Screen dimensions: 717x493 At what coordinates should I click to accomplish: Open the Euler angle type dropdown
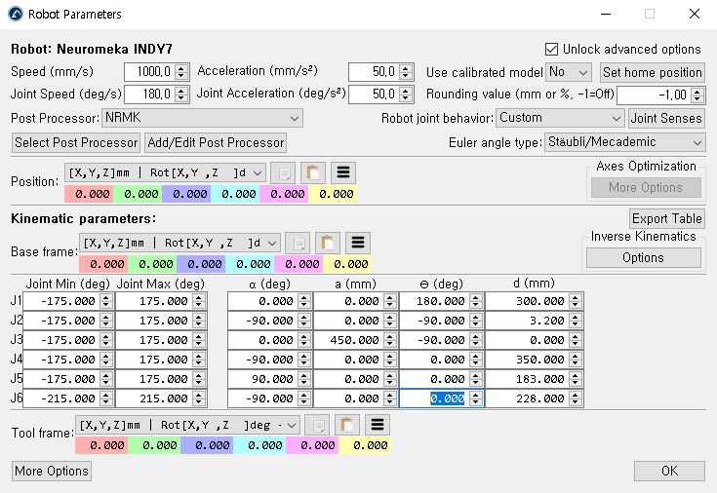click(624, 142)
